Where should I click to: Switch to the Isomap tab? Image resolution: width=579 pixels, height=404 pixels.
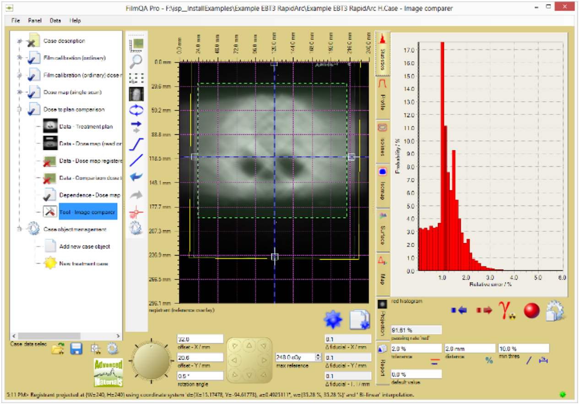(382, 186)
